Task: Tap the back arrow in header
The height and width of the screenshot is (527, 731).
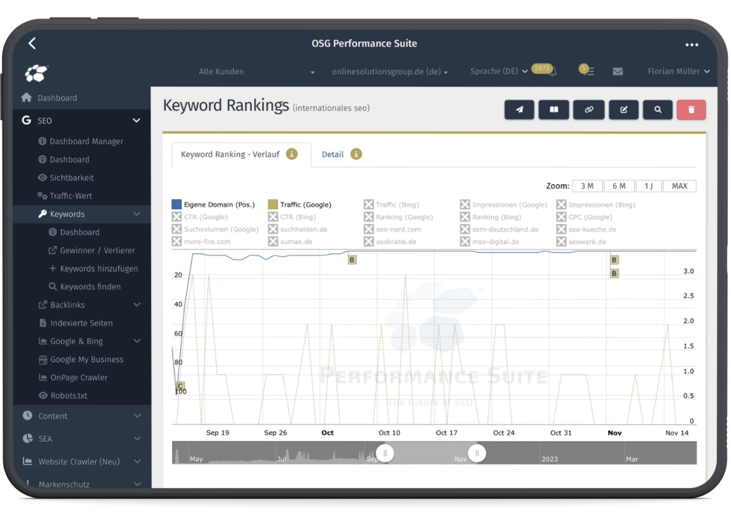Action: 32,43
